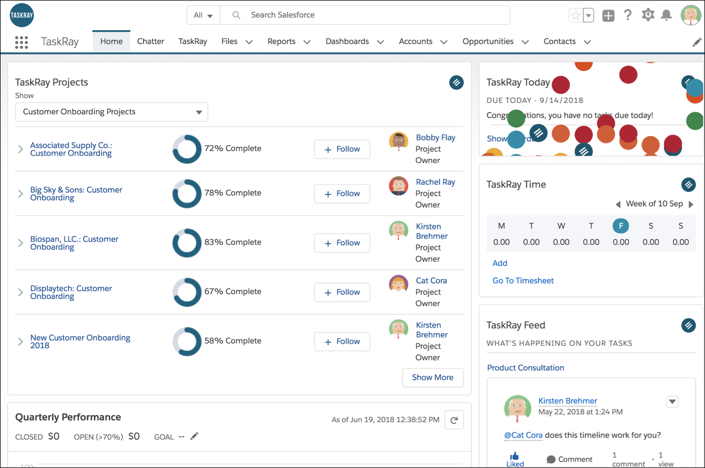Open the Opportunities tab dropdown chevron
705x468 pixels.
pyautogui.click(x=525, y=42)
